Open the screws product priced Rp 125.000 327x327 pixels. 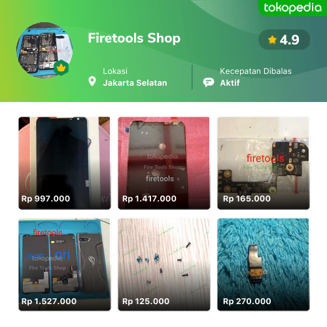[x=164, y=264]
